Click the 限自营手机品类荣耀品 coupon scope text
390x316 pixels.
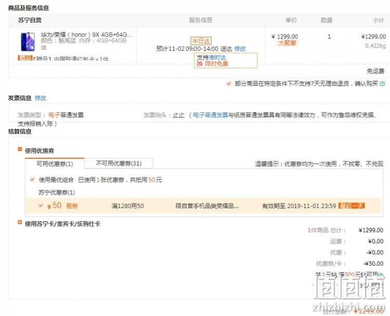[x=207, y=206]
